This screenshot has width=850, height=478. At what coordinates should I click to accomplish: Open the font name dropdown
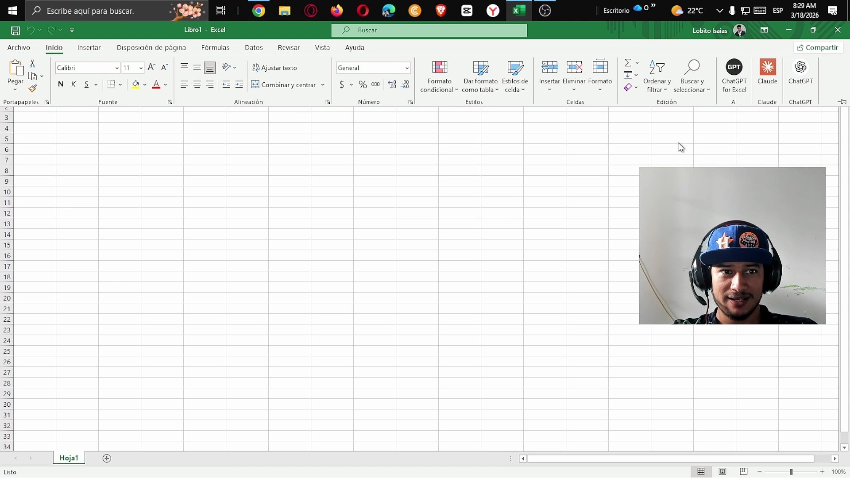[x=116, y=67]
